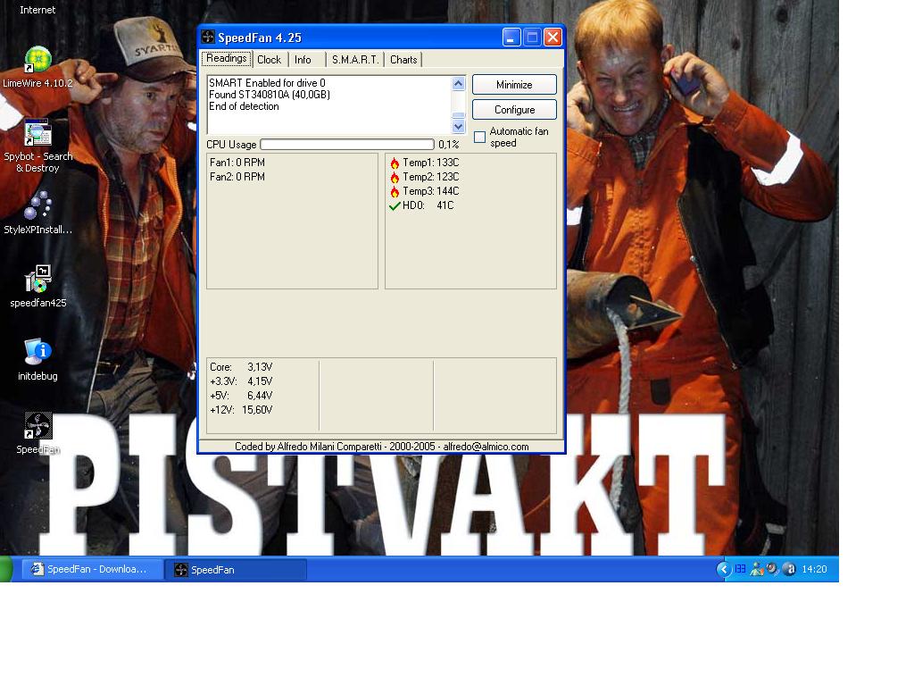Click the flame icon beside Temp1

[395, 163]
